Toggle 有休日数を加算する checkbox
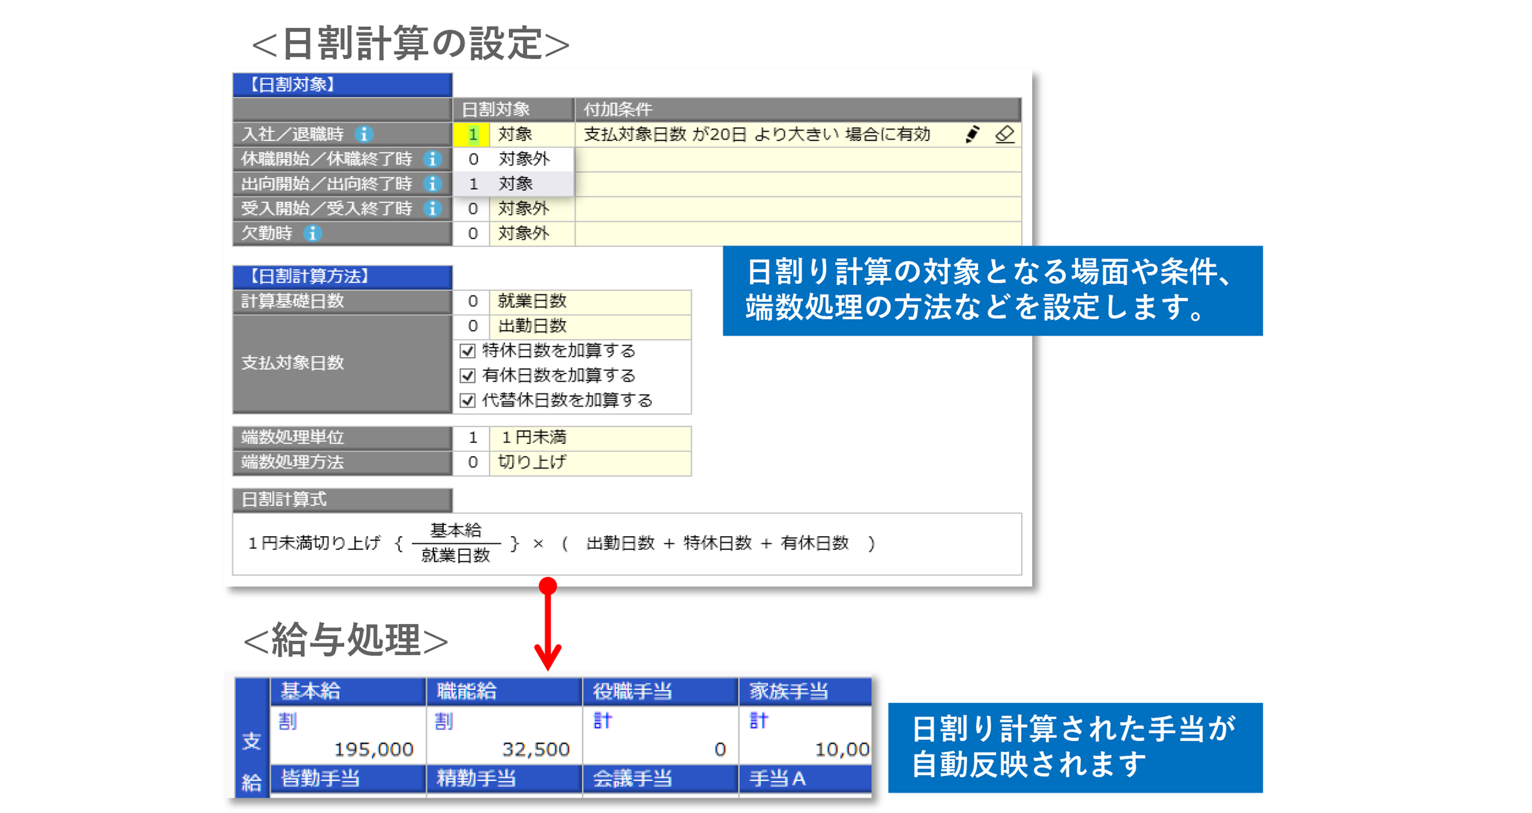Screen dimensions: 1532x813 point(468,376)
